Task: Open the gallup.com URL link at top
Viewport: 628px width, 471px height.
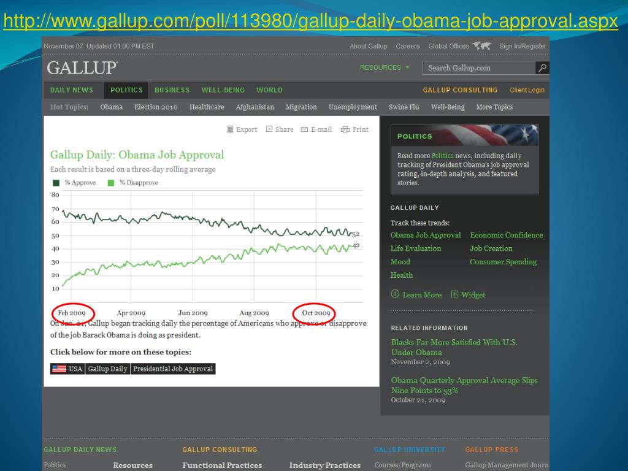Action: point(310,20)
